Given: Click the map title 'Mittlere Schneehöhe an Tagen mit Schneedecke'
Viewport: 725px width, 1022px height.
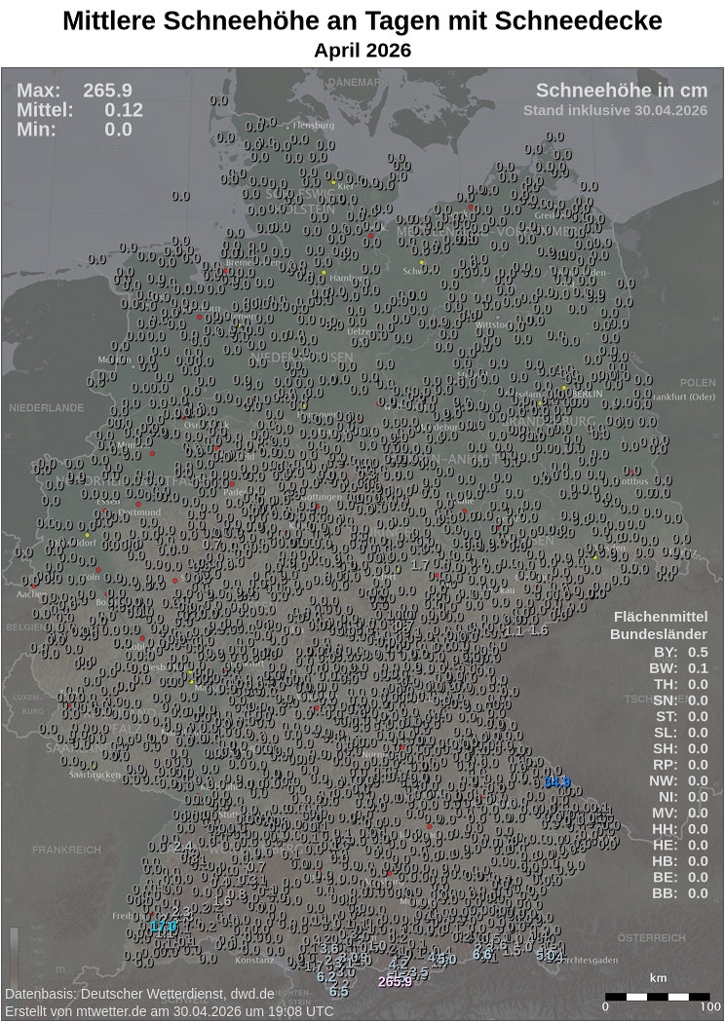Looking at the screenshot, I should pyautogui.click(x=362, y=21).
